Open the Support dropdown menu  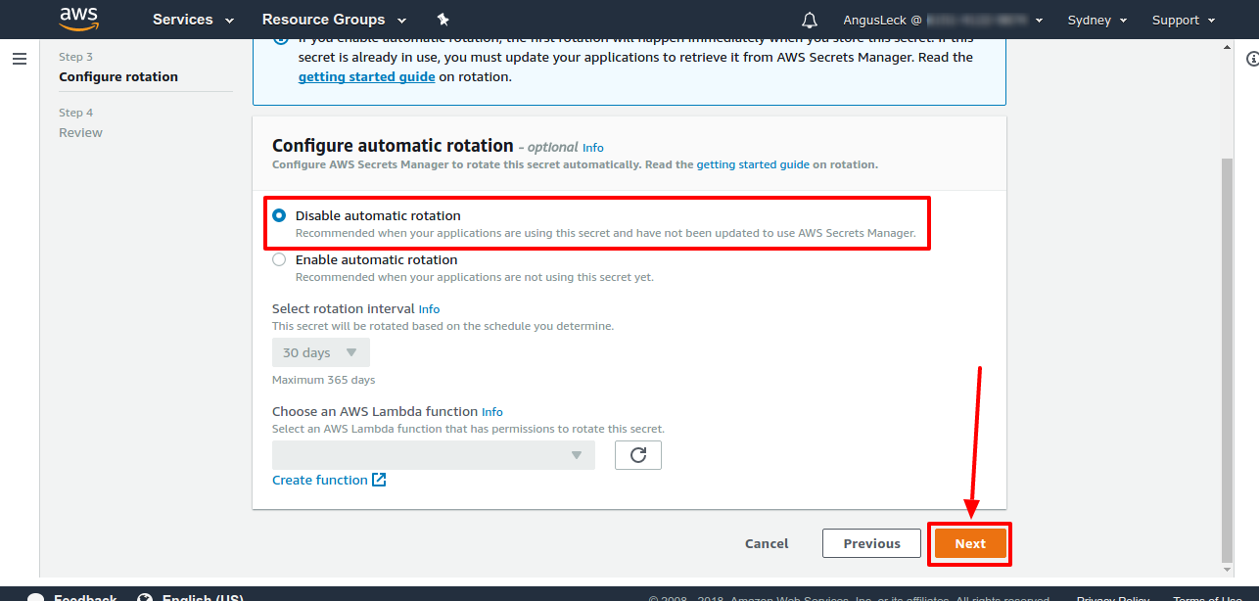point(1183,20)
